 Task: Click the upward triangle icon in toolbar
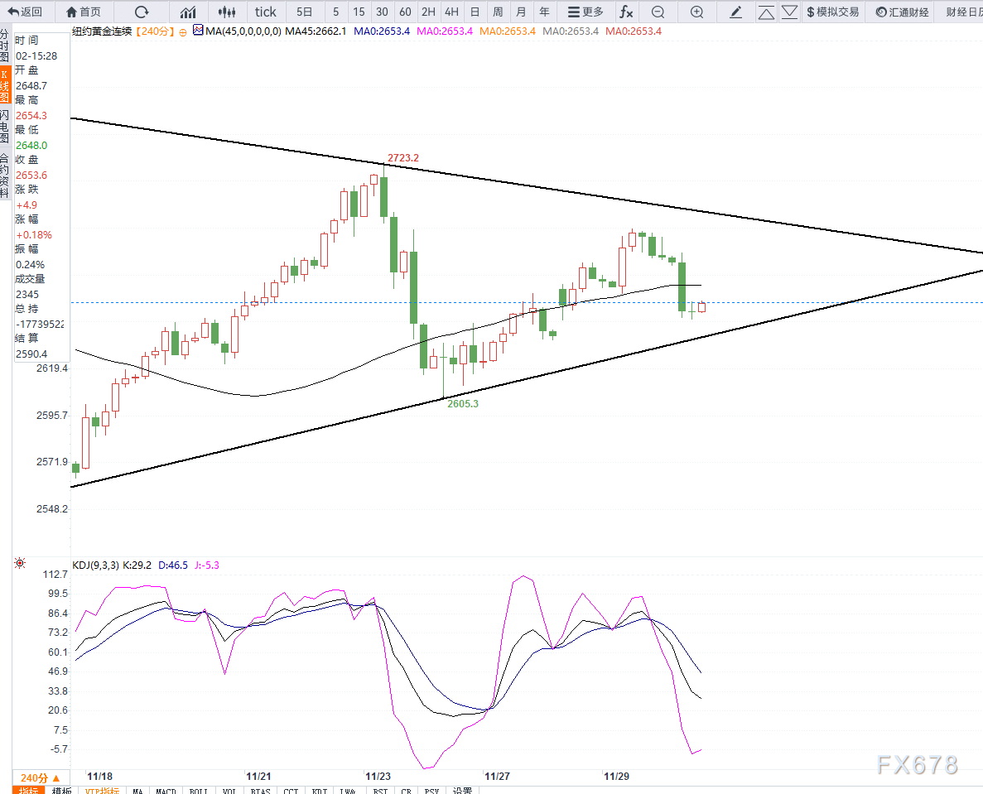click(x=767, y=12)
